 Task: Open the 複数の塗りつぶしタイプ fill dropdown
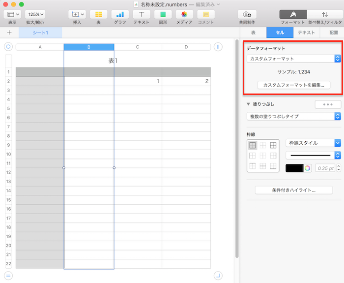tap(293, 116)
